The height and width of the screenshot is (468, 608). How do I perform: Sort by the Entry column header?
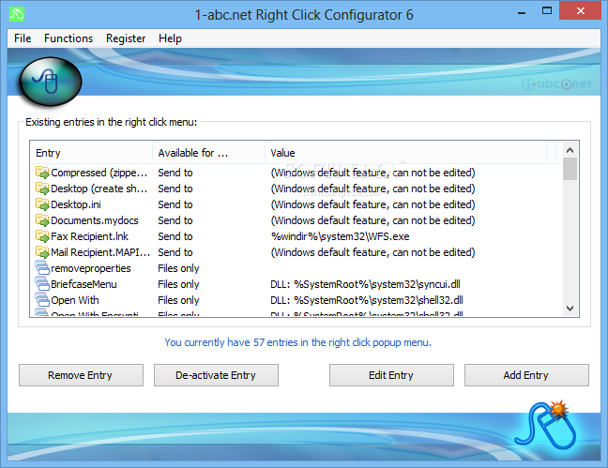click(x=92, y=153)
